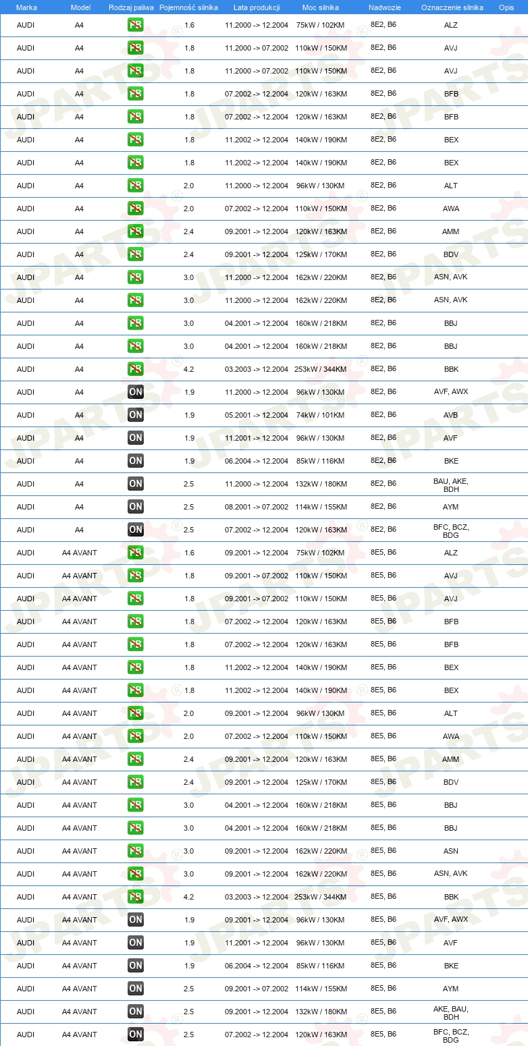Click the diesel ON icon in A4 1.9 BKE row
Image resolution: width=528 pixels, height=1046 pixels.
136,462
